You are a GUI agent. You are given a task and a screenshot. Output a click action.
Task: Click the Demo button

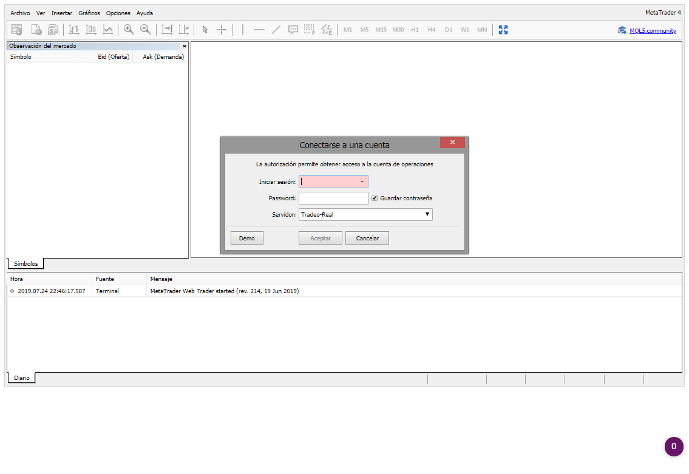point(247,238)
